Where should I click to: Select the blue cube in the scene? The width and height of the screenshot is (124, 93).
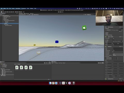coord(57,42)
